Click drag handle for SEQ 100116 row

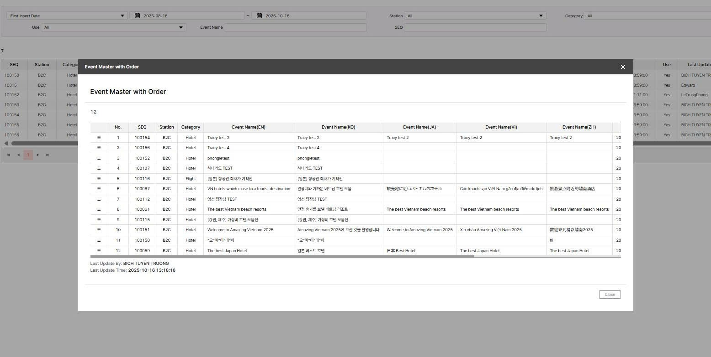99,179
